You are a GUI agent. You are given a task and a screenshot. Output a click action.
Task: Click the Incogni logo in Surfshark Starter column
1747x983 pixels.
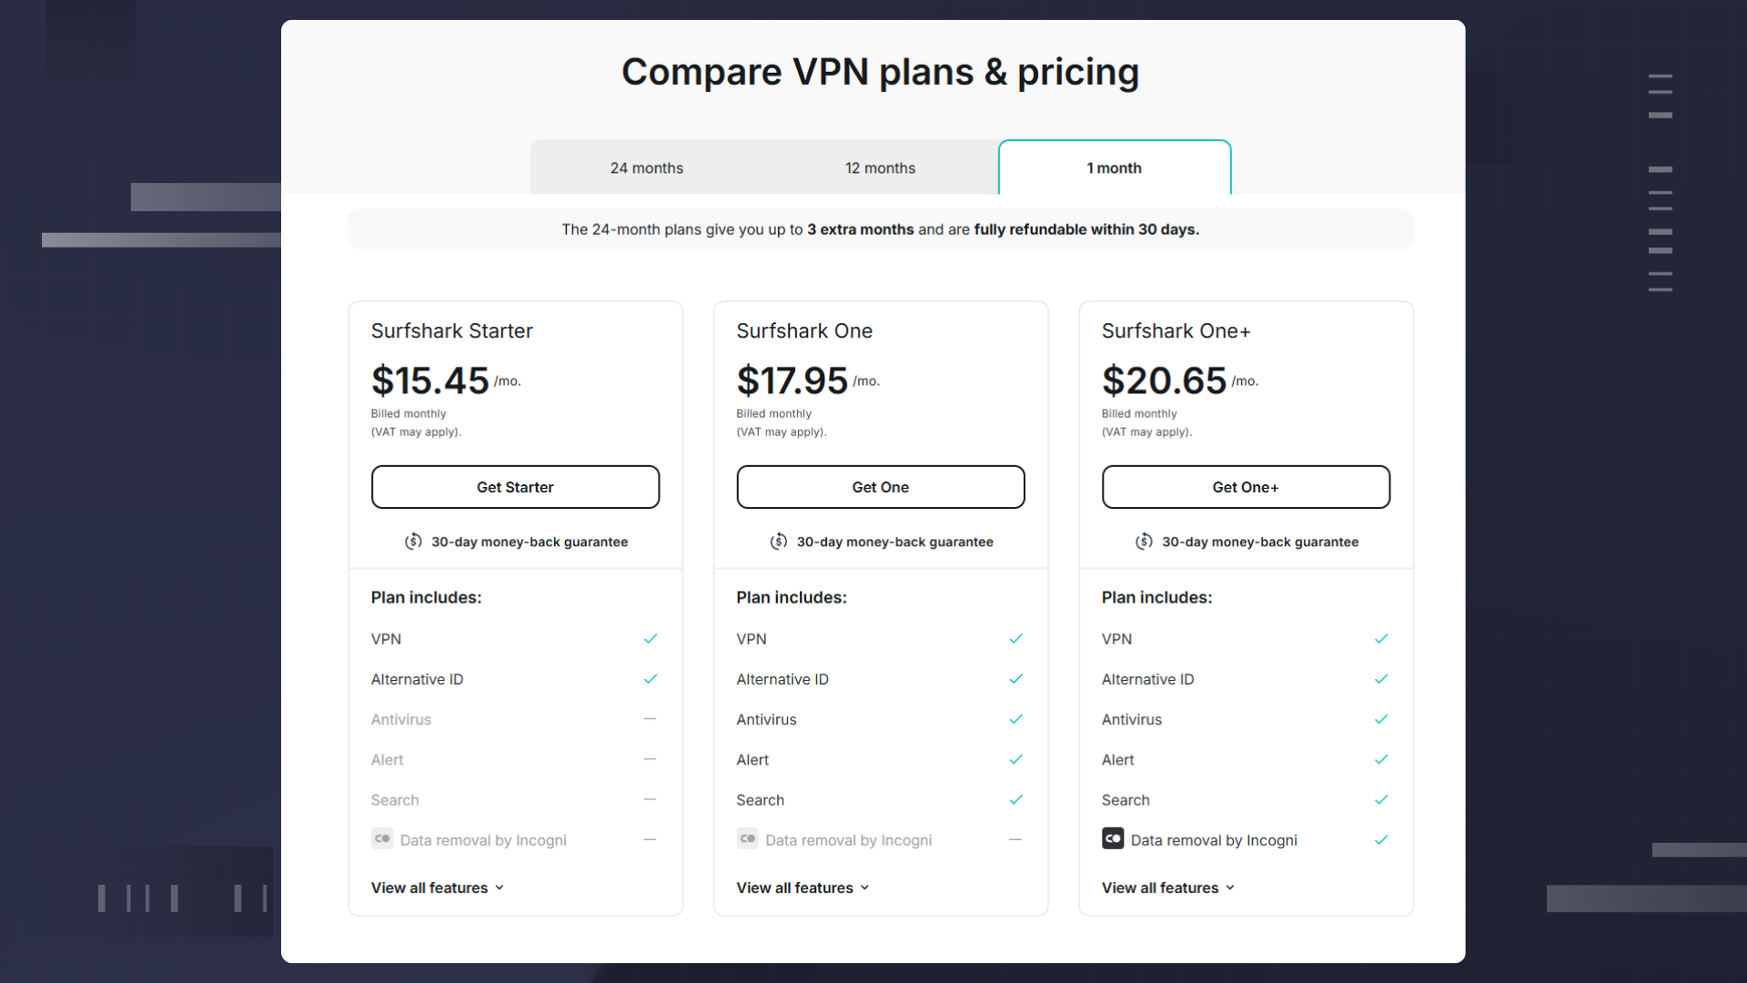coord(382,839)
